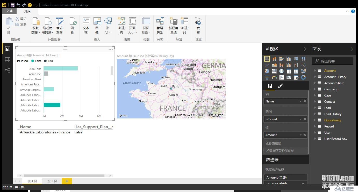Screen dimensions: 358x192
Task: Open the IsClosed legend field dropdown arrow
Action: click(x=300, y=119)
